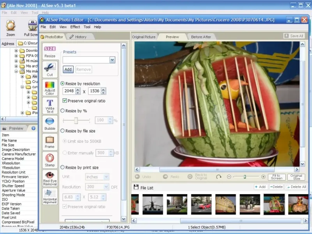Open the Presets dropdown list
This screenshot has width=312, height=234.
coord(112,60)
